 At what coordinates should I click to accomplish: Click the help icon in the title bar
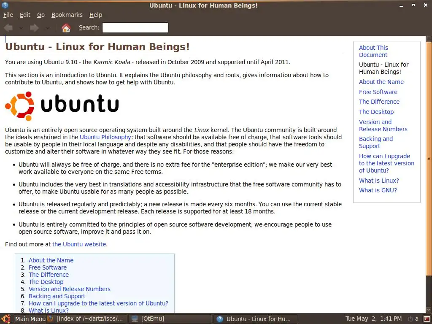tap(5, 5)
